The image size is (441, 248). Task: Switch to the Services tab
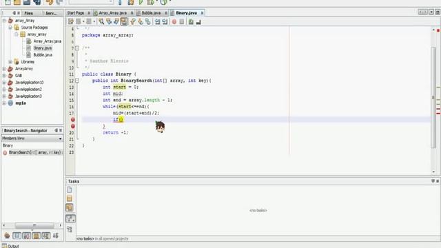51,13
